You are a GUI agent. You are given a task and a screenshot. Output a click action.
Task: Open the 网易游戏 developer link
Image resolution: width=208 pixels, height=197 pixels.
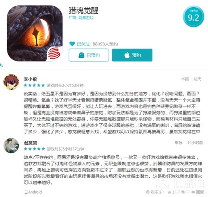point(86,18)
